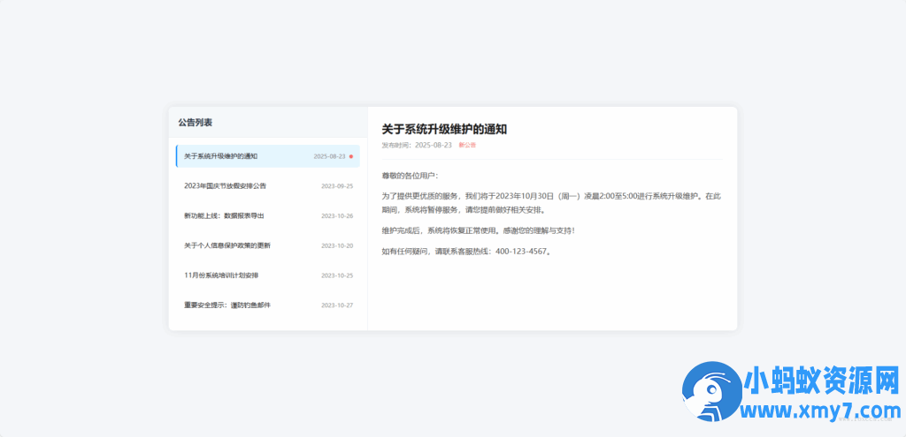
Task: Click the 2023-10-20 date label
Action: point(337,245)
